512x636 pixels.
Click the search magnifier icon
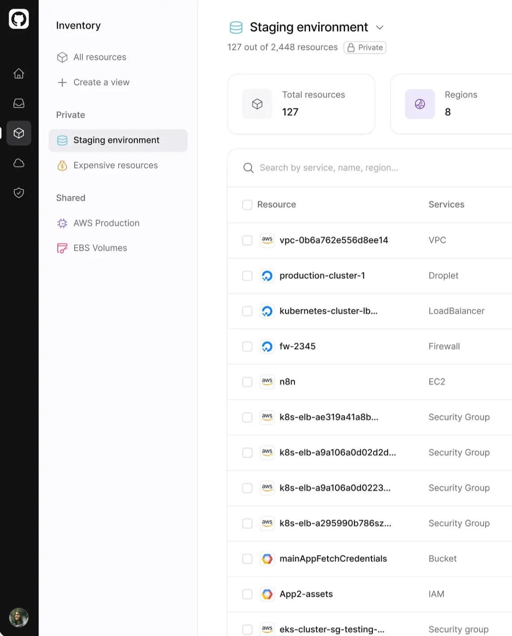pos(248,168)
